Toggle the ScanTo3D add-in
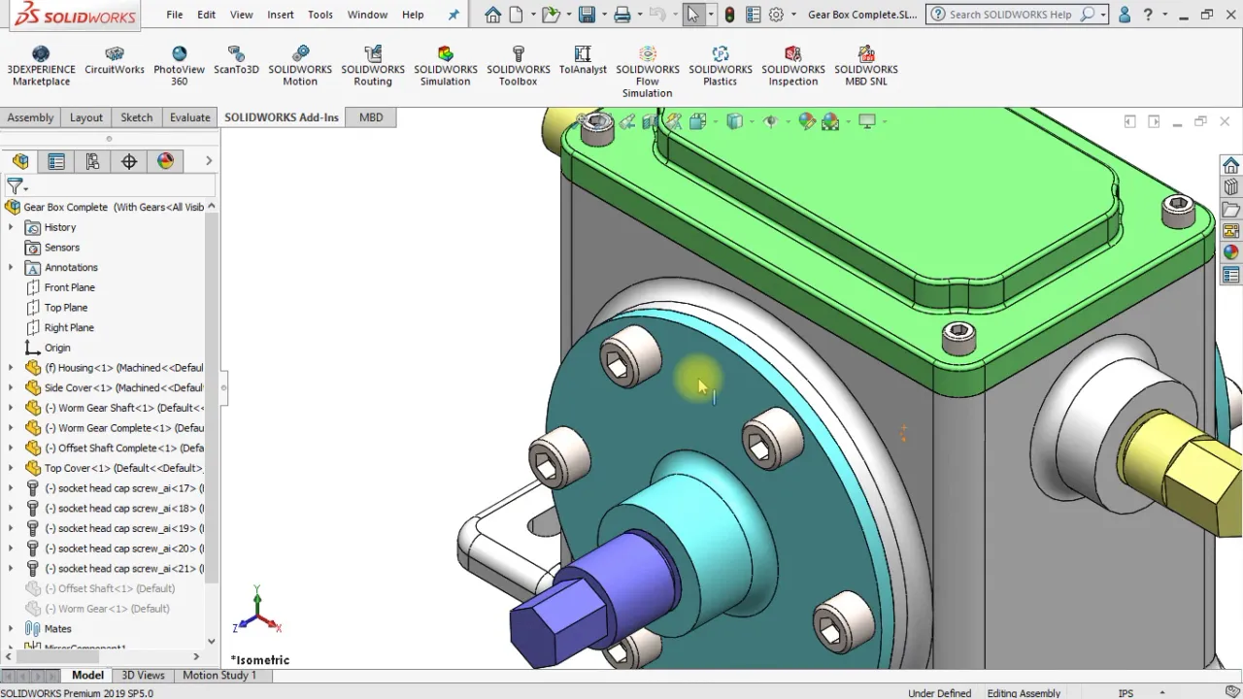The height and width of the screenshot is (699, 1243). click(236, 60)
